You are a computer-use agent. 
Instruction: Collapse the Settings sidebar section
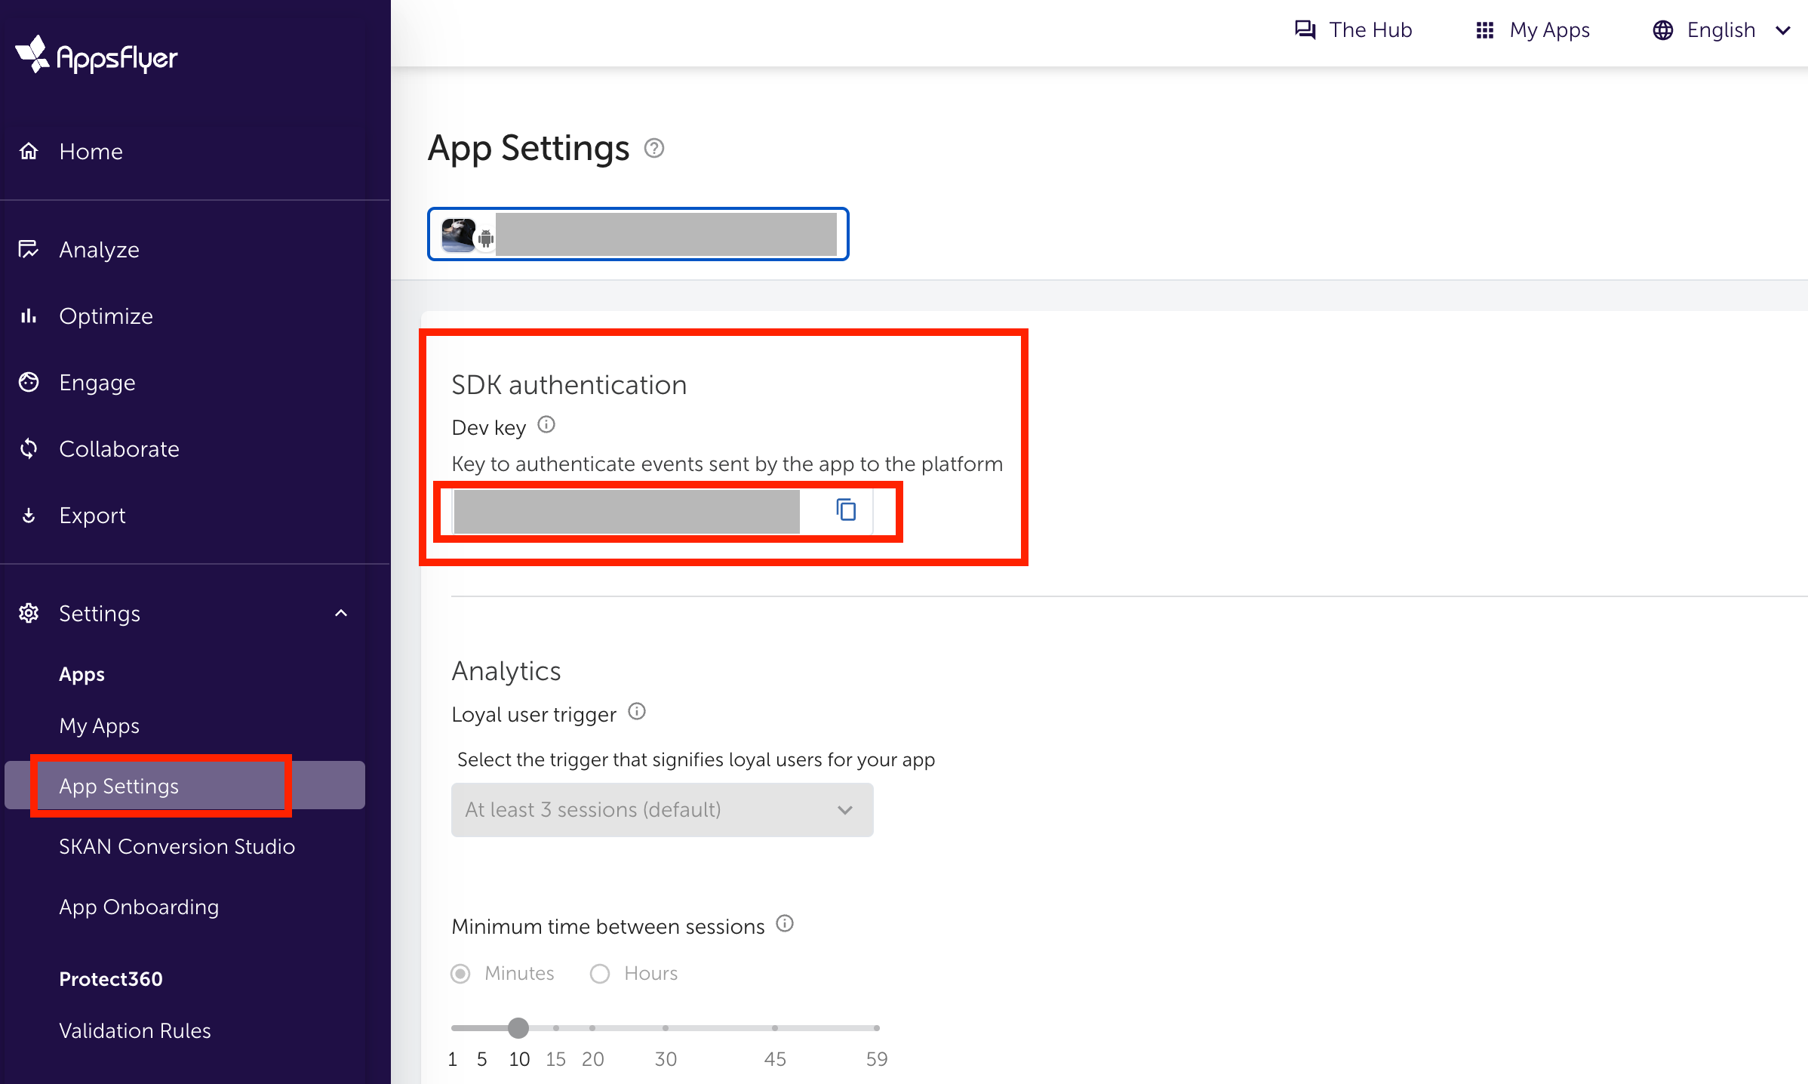click(341, 613)
